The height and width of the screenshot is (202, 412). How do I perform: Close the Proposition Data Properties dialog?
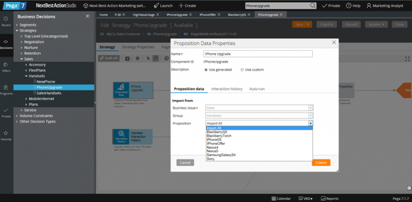[334, 43]
